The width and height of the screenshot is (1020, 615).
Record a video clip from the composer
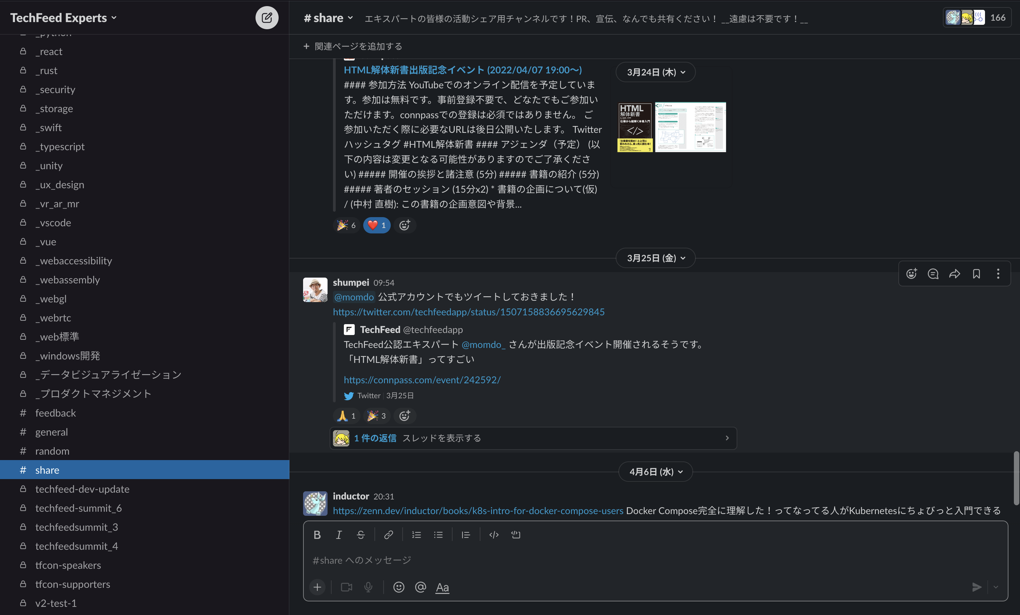tap(346, 587)
